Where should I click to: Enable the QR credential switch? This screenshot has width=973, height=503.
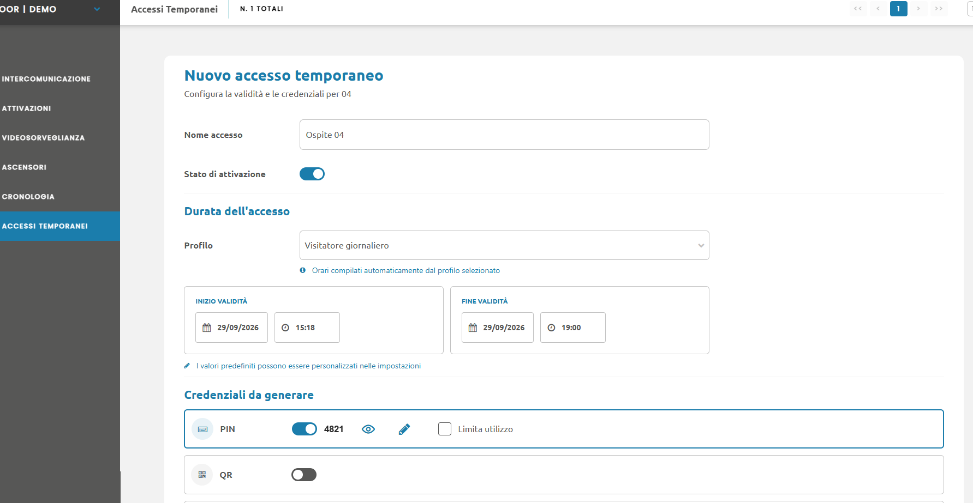tap(304, 475)
